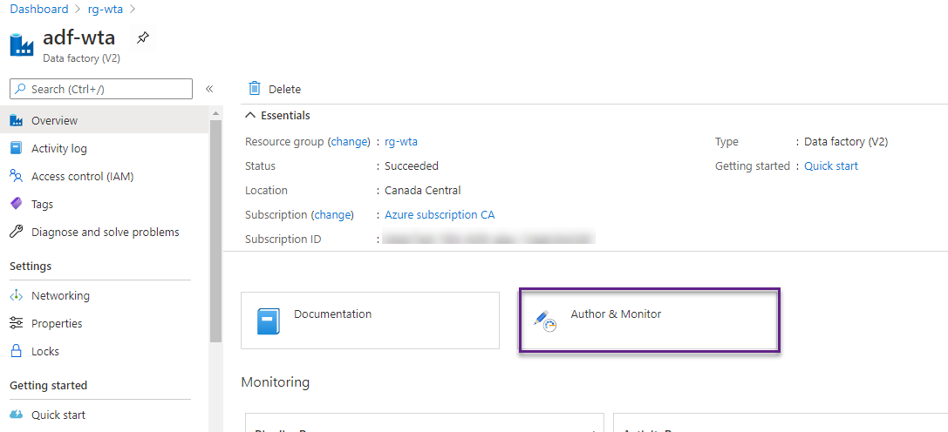The height and width of the screenshot is (432, 948).
Task: Click the Delete trash can icon
Action: click(255, 89)
